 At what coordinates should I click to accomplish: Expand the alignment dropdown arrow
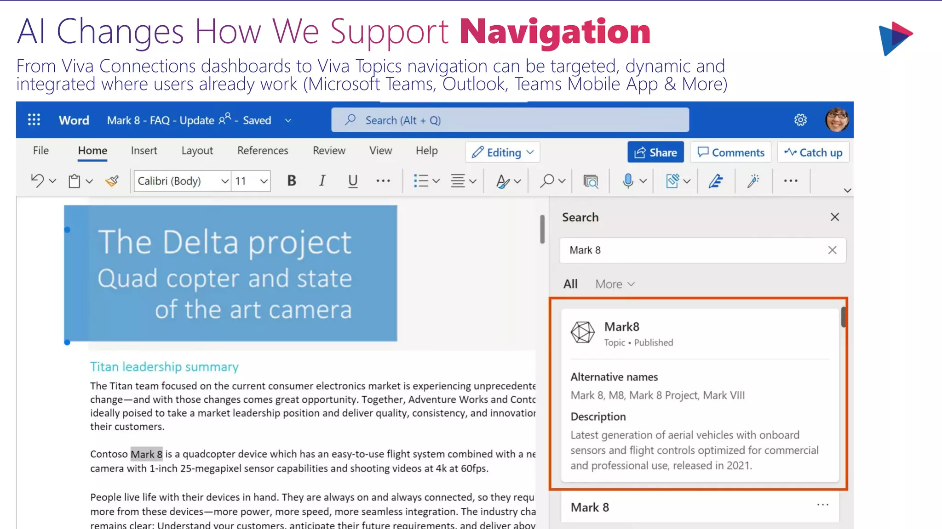(472, 181)
